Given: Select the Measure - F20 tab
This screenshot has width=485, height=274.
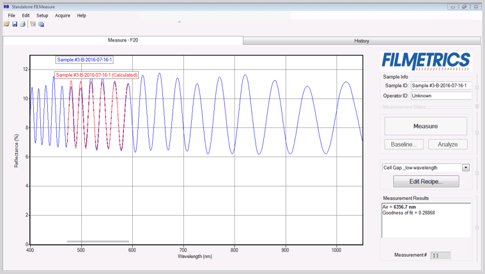Looking at the screenshot, I should [x=123, y=40].
